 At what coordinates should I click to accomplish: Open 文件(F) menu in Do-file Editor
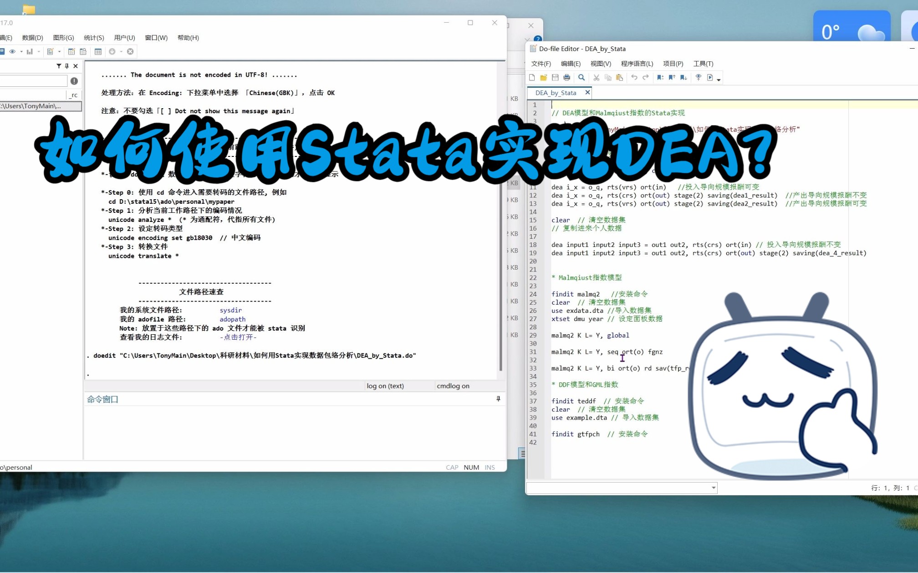pyautogui.click(x=541, y=64)
